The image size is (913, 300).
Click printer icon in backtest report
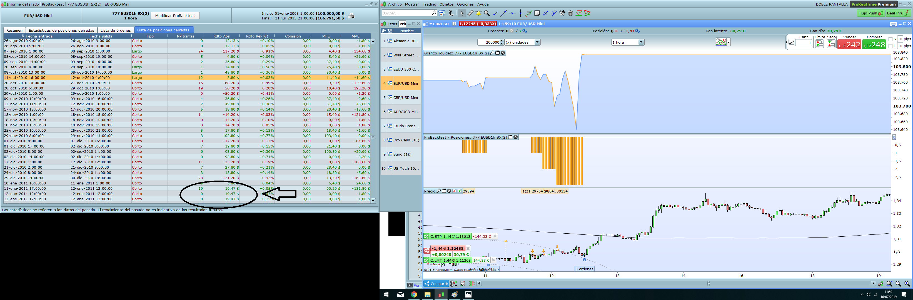[351, 16]
